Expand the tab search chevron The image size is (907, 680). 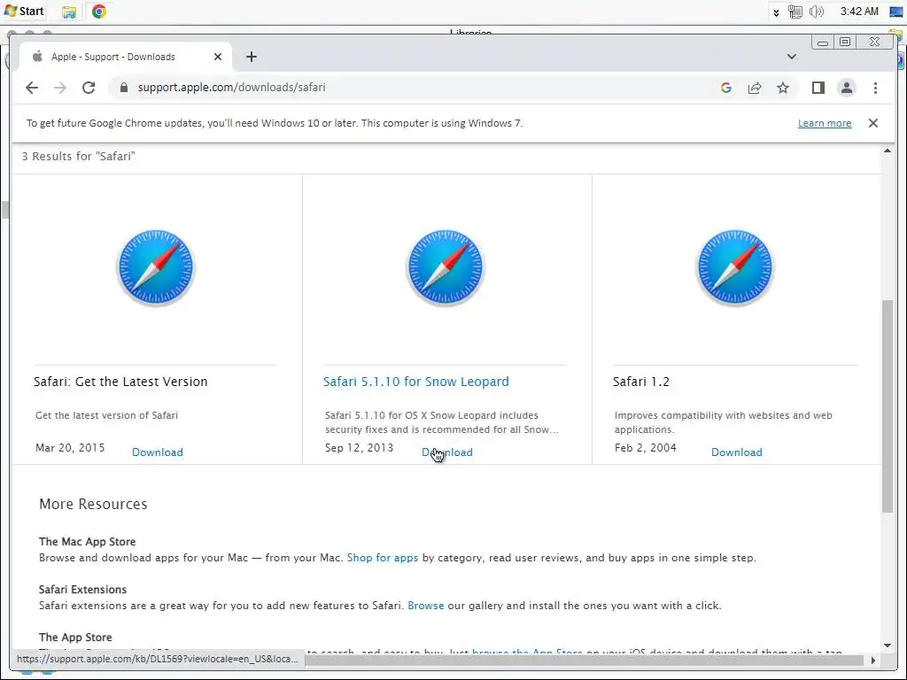(x=791, y=57)
